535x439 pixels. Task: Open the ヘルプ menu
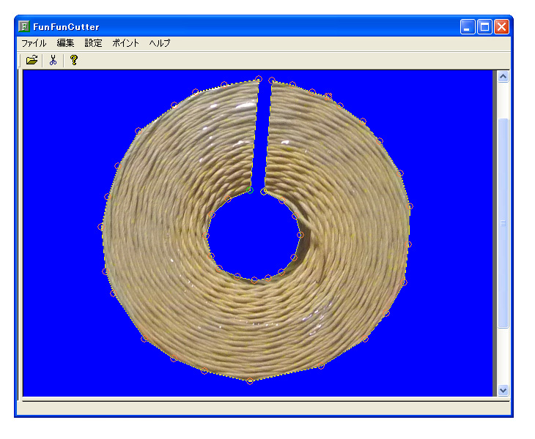click(x=159, y=43)
